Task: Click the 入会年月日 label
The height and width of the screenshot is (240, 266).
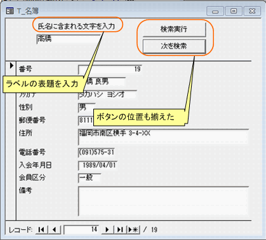Action: [36, 165]
